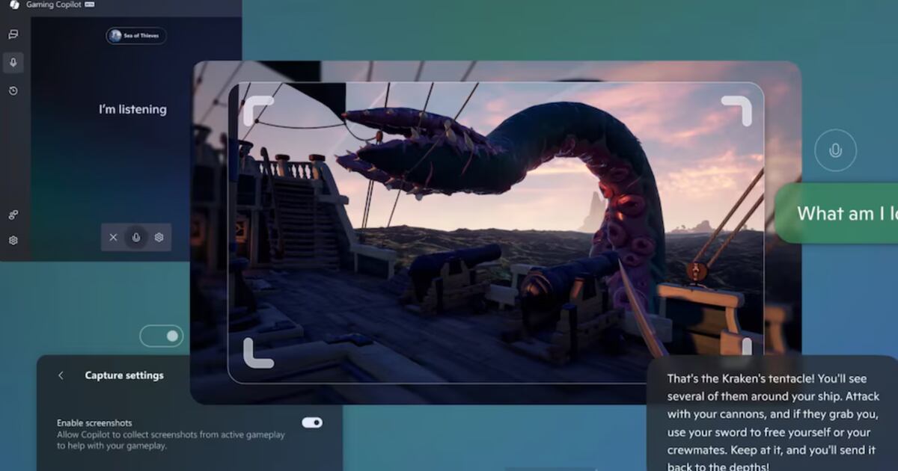Click the X in the voice control bar
The image size is (898, 471).
click(113, 237)
